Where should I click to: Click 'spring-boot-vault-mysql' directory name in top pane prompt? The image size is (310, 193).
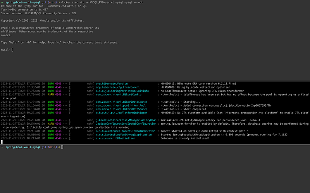click(23, 2)
